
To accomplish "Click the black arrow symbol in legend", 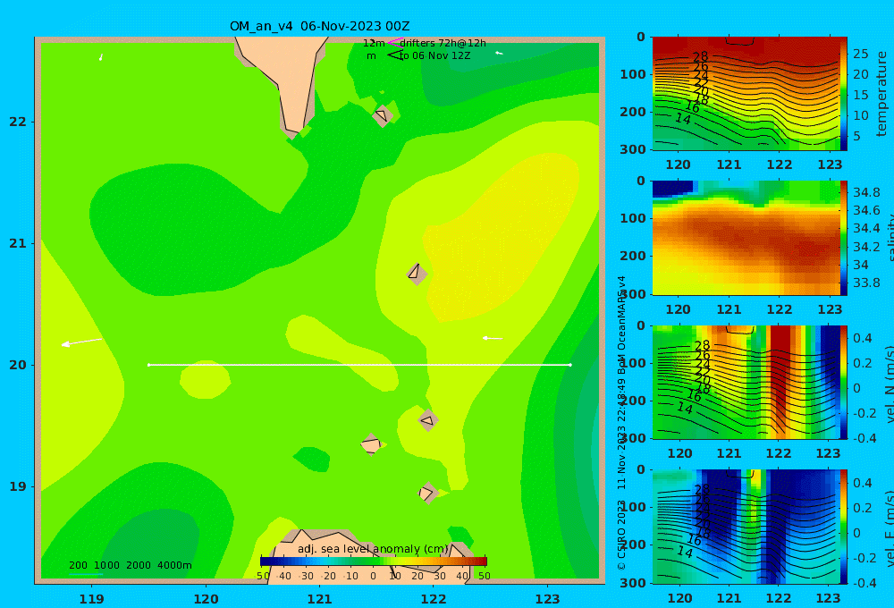I will (395, 55).
